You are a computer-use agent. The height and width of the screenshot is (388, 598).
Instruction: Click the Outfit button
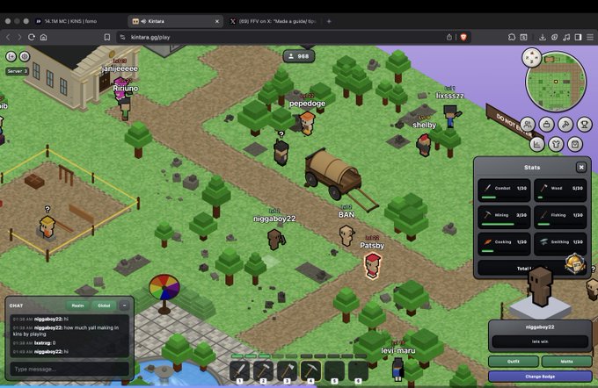click(514, 362)
